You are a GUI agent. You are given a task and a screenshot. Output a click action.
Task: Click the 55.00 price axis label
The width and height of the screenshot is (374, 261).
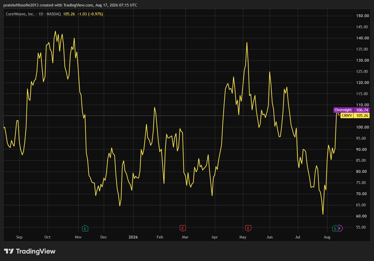[361, 227]
